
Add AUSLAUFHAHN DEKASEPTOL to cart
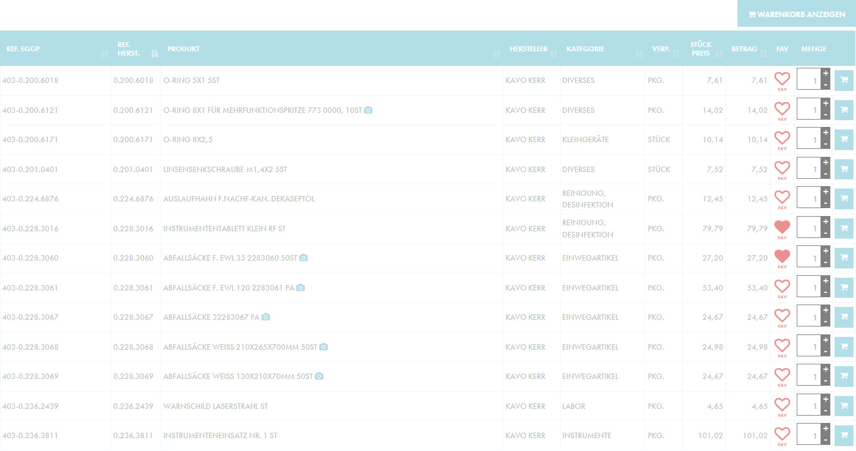tap(844, 199)
